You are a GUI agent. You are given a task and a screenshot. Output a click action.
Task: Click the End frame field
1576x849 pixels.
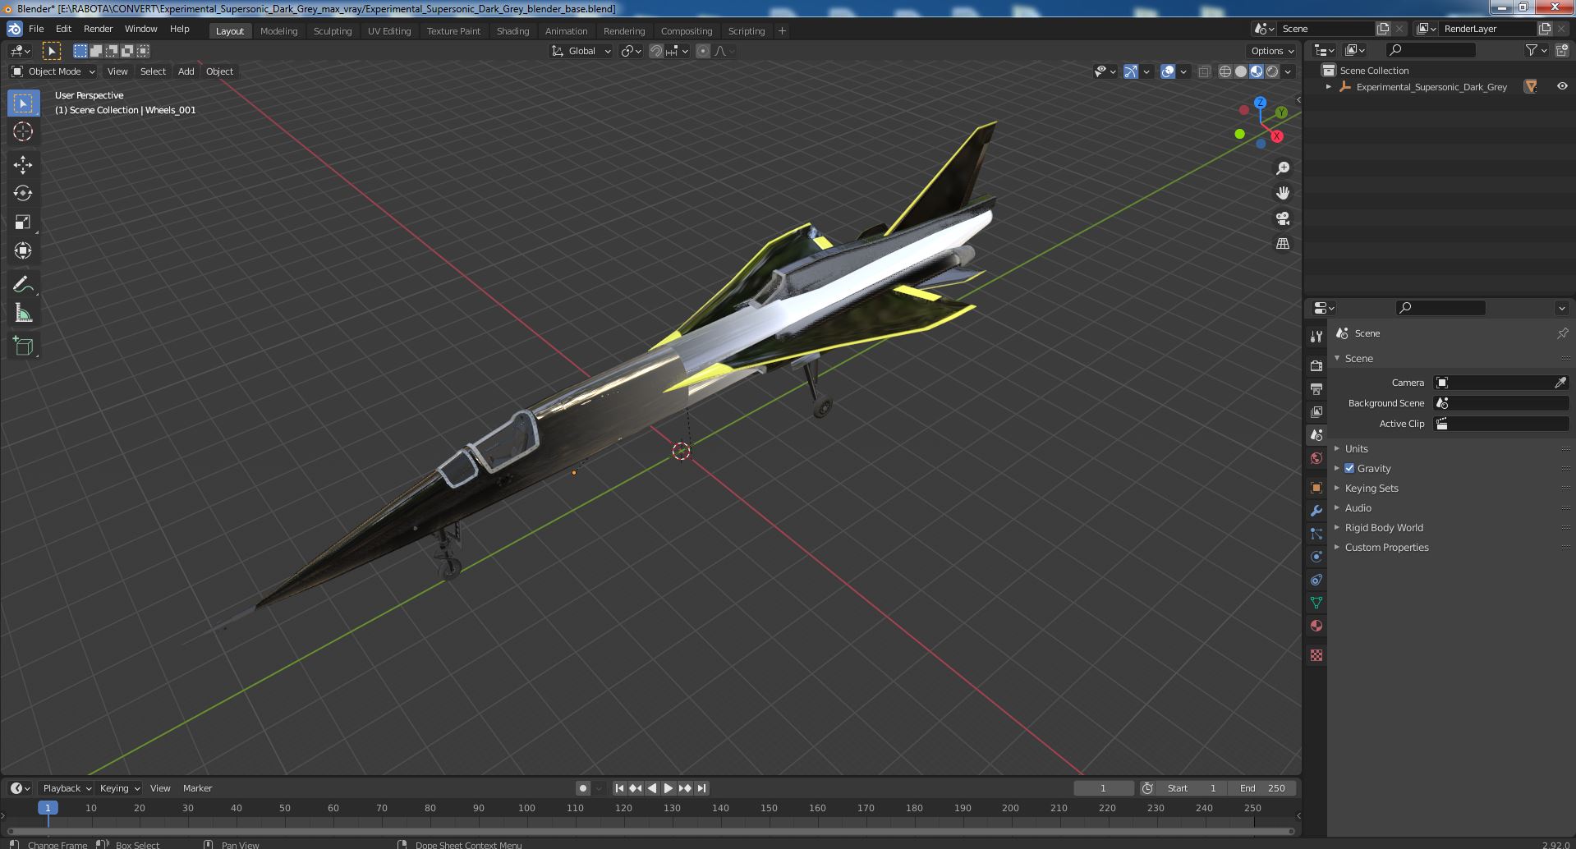coord(1262,788)
